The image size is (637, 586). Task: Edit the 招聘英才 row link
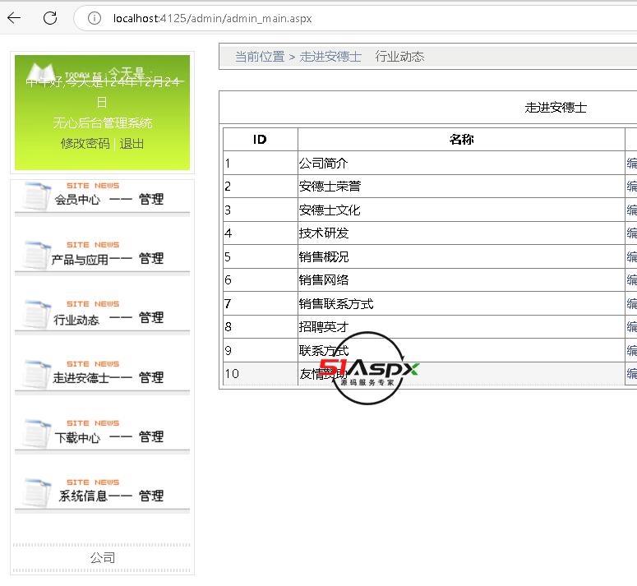[x=631, y=326]
